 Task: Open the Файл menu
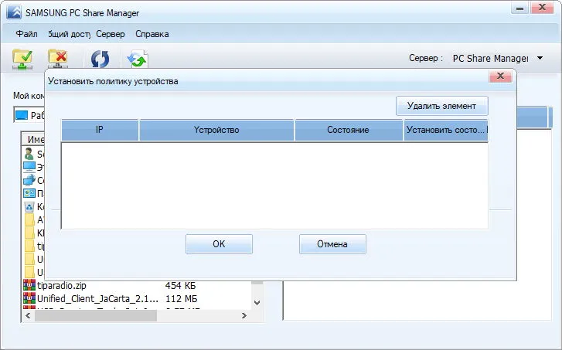pyautogui.click(x=26, y=34)
